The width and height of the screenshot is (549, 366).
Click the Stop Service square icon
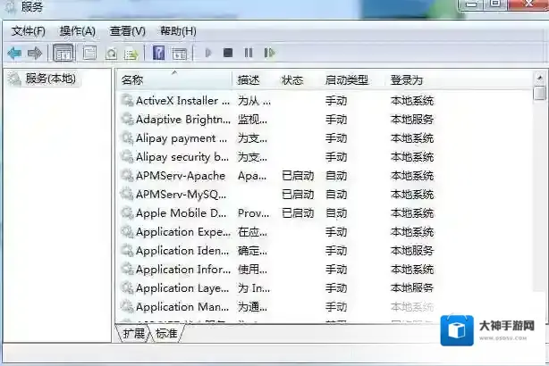(228, 53)
